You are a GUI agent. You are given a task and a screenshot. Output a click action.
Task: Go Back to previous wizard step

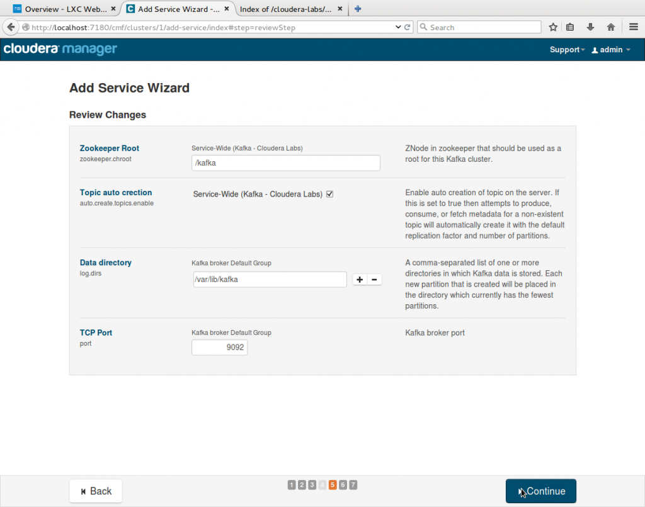coord(96,491)
